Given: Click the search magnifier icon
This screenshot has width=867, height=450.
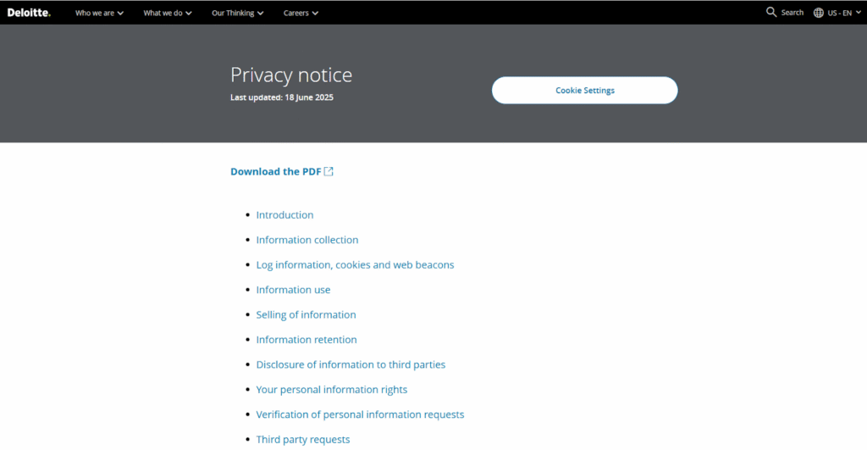Looking at the screenshot, I should pyautogui.click(x=771, y=13).
